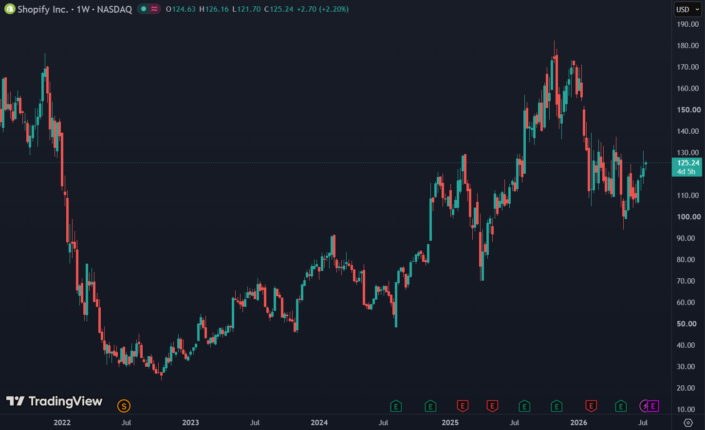Click the 160.00 price axis label
The width and height of the screenshot is (705, 430).
tap(688, 88)
